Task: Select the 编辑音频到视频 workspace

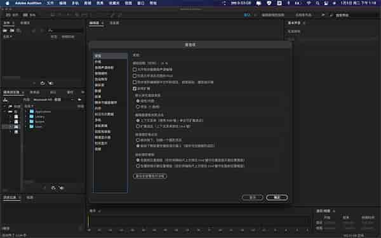Action: (x=273, y=15)
